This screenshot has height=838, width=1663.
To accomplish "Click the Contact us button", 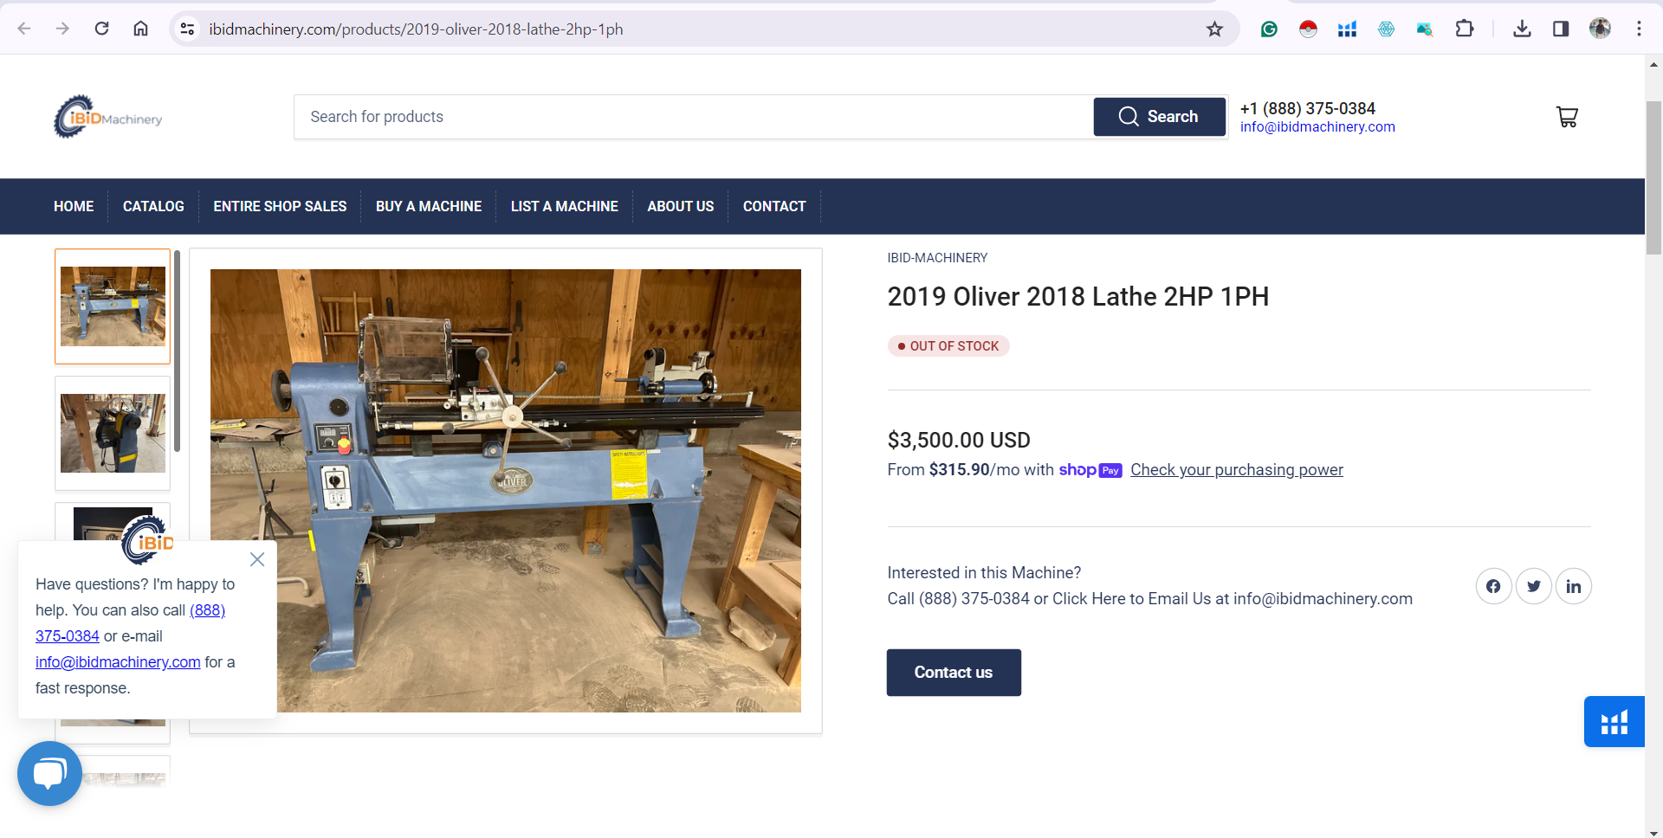I will (954, 673).
